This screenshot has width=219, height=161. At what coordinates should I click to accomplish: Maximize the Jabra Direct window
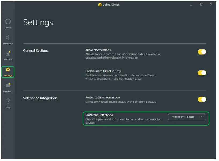click(201, 5)
